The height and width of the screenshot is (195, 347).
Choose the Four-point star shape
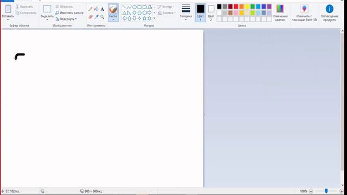point(139,18)
